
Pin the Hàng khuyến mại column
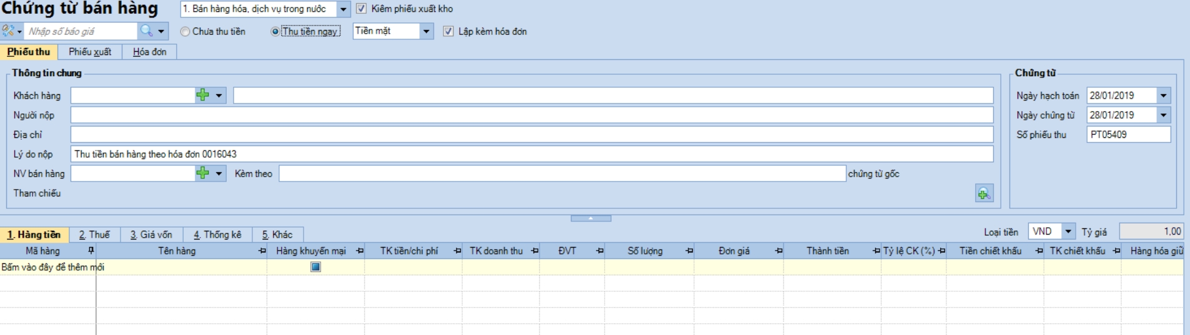click(x=360, y=251)
